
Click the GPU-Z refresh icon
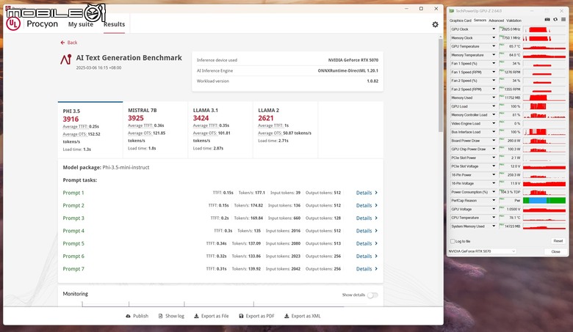tap(555, 20)
